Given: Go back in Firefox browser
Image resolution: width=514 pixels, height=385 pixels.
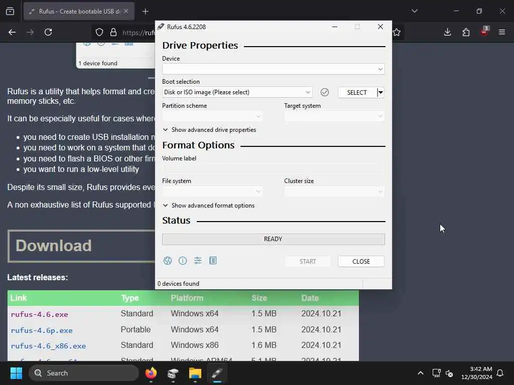Looking at the screenshot, I should click(12, 32).
